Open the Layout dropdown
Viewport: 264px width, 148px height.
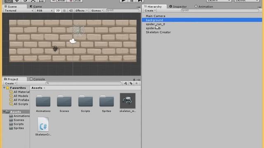pyautogui.click(x=247, y=1)
